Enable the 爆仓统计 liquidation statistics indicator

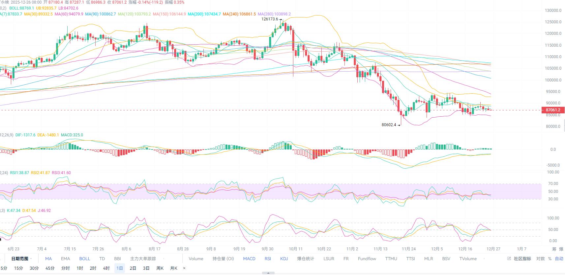(306, 259)
